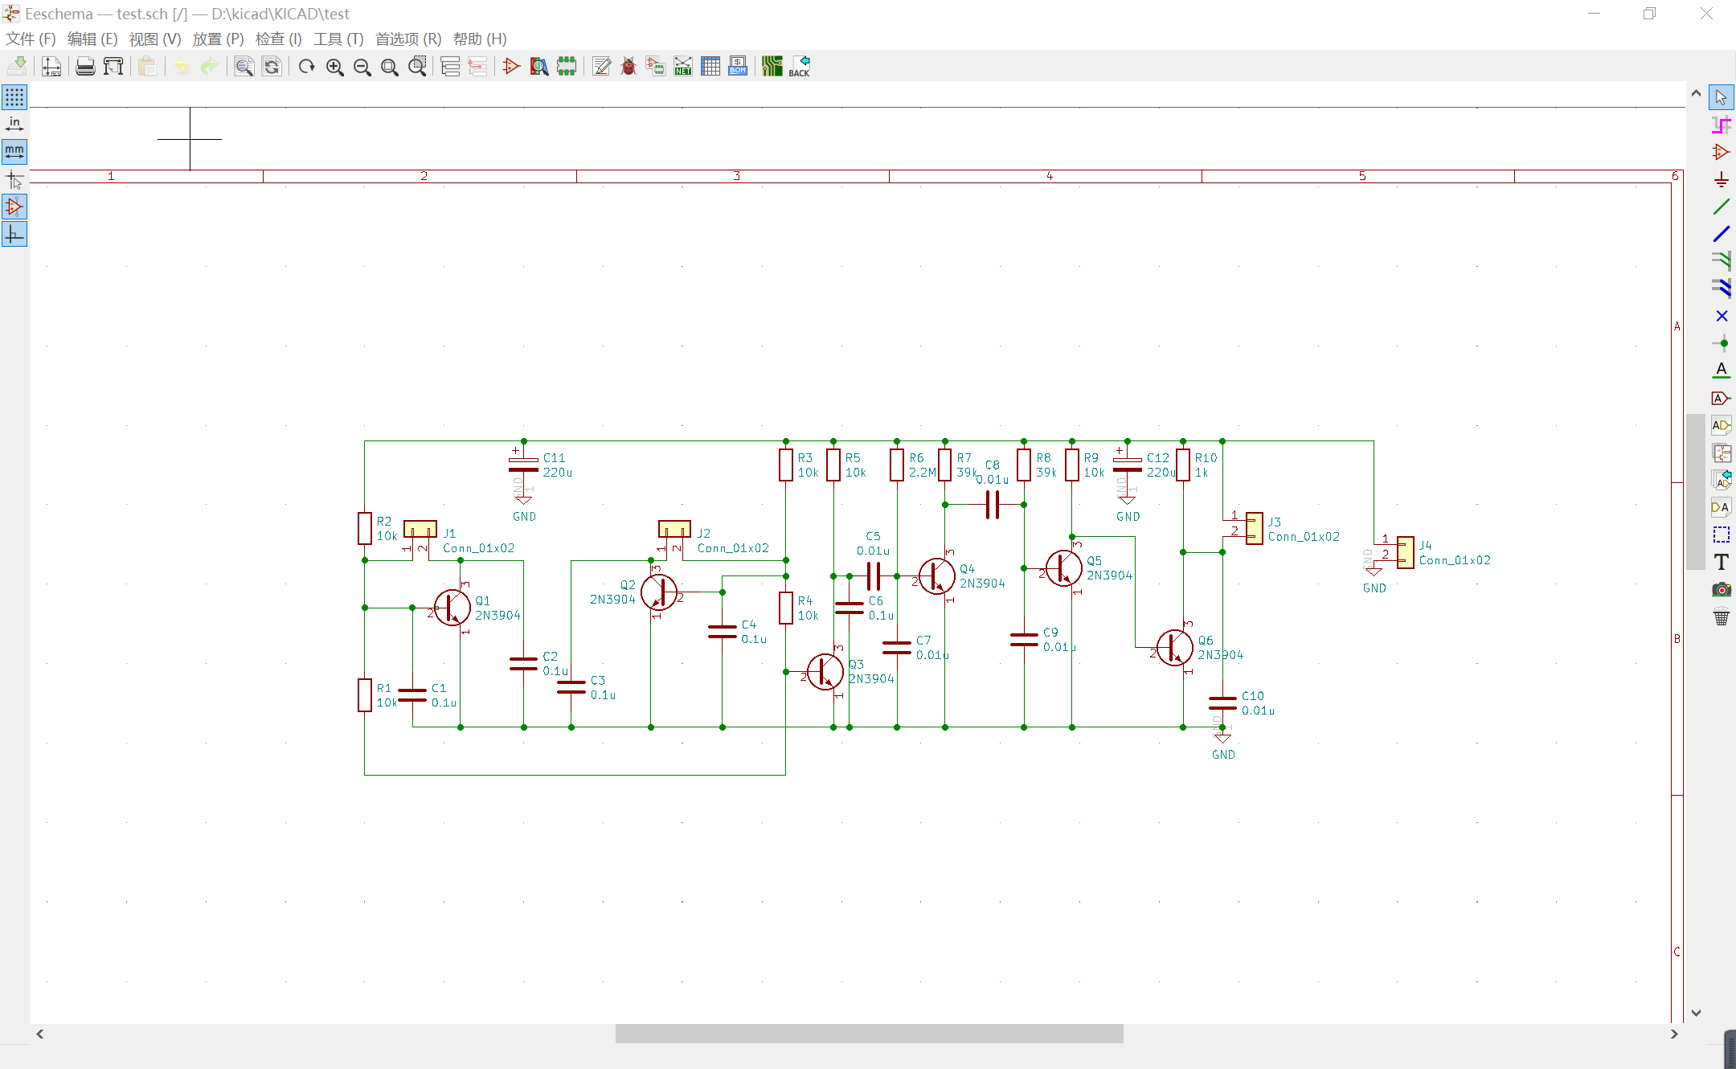Switch units to millimeters
Screen dimensions: 1736x1069
tap(14, 152)
